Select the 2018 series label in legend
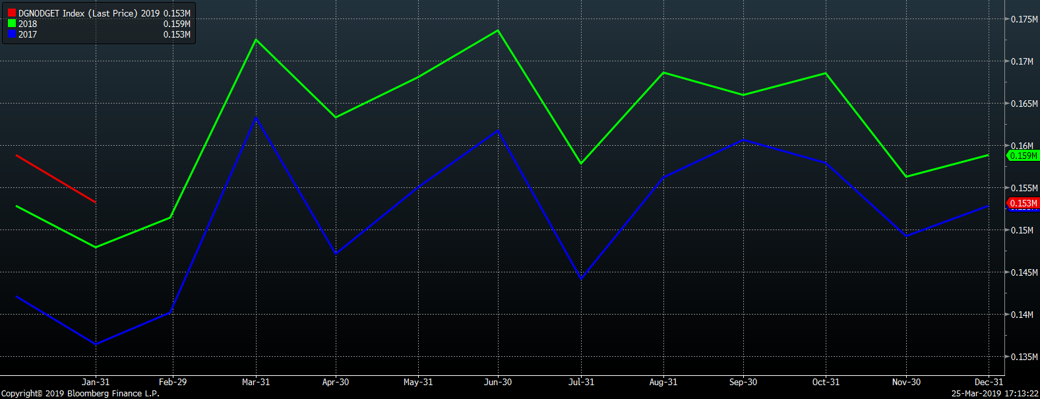The height and width of the screenshot is (399, 1040). tap(28, 24)
